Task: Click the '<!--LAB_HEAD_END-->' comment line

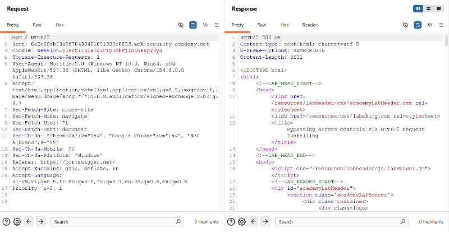Action: point(285,156)
